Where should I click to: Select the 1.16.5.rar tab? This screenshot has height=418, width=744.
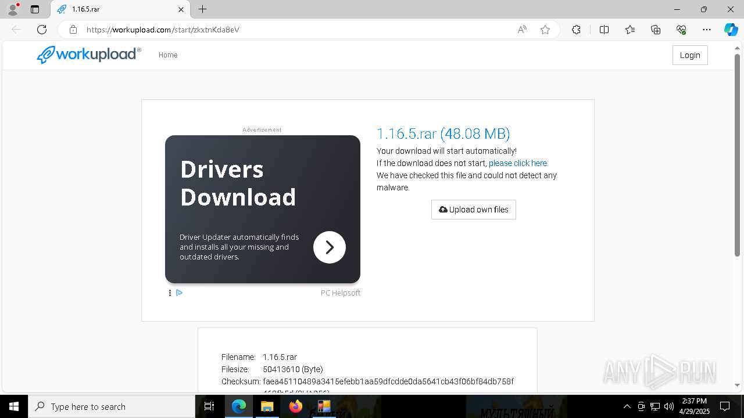pos(120,9)
